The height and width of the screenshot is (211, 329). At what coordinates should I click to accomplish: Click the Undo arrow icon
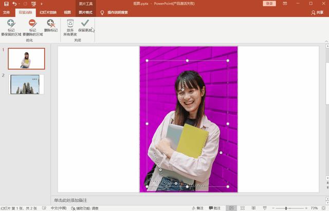point(14,4)
